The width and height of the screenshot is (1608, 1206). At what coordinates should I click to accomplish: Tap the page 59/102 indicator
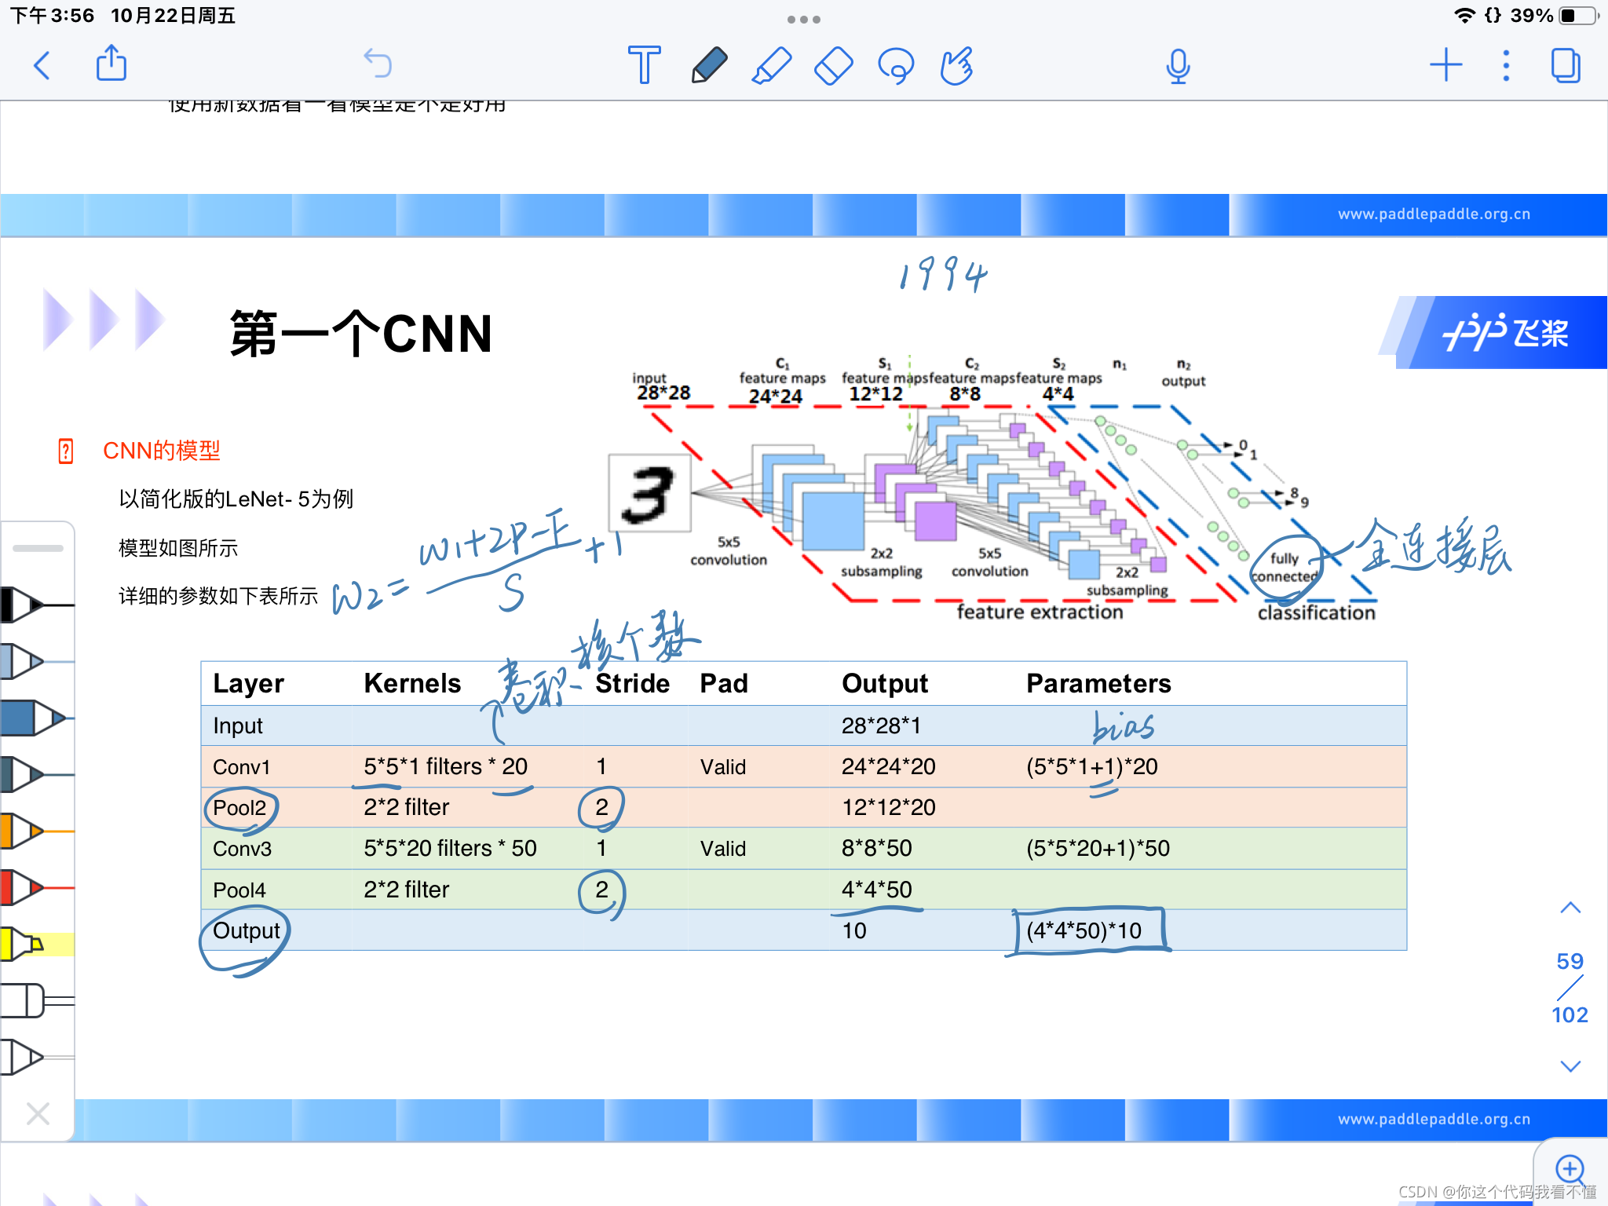[x=1570, y=988]
